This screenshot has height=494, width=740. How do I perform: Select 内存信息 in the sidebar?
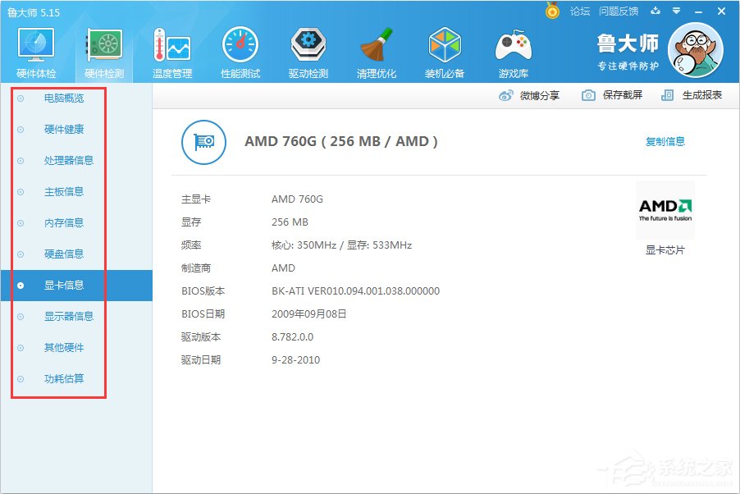click(x=64, y=223)
